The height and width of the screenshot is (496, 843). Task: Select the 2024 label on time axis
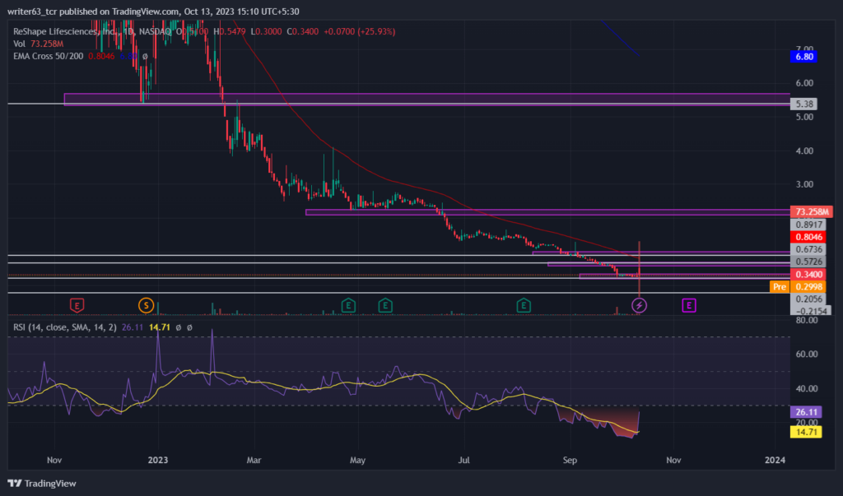(x=775, y=460)
